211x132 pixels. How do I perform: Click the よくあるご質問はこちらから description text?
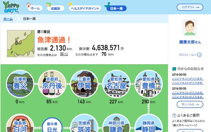point(188,121)
